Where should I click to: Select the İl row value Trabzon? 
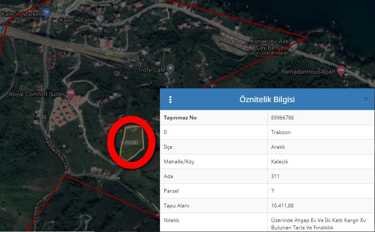(281, 132)
